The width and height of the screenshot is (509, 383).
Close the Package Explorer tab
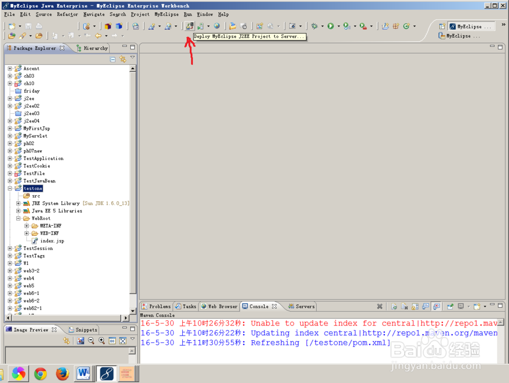click(x=62, y=48)
